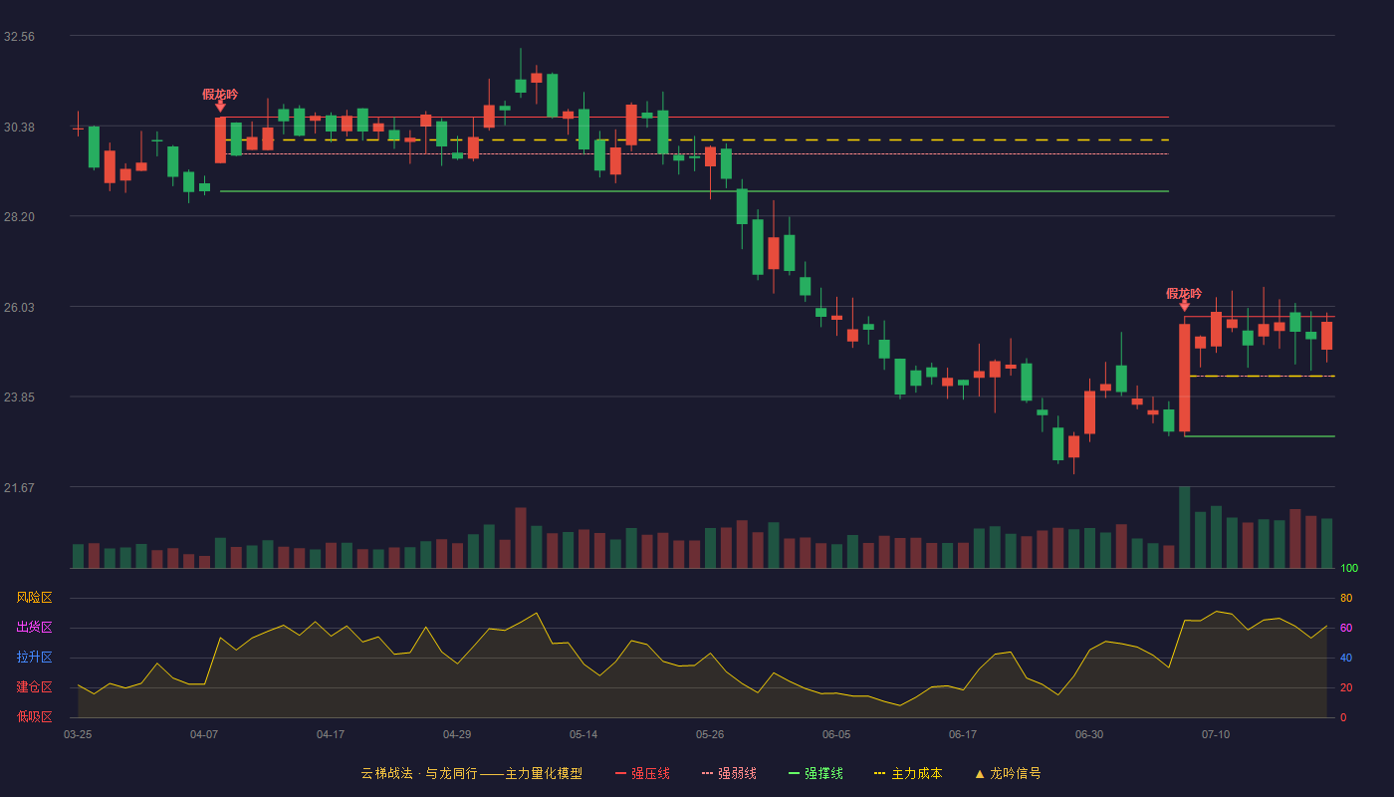The image size is (1394, 797).
Task: Click the 龙吟信号 triangle legend icon
Action: (979, 773)
